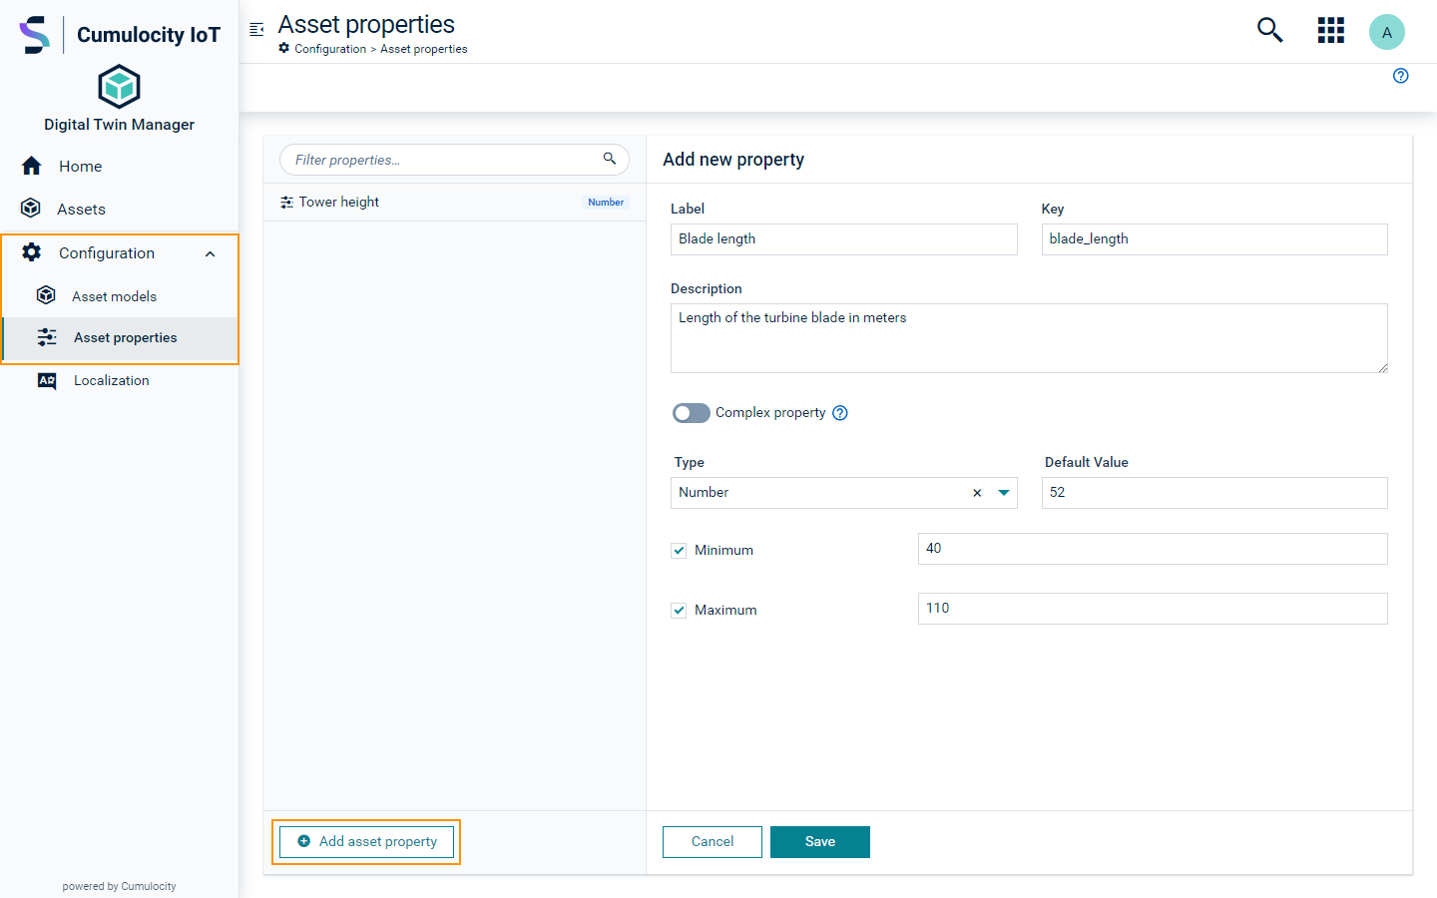The height and width of the screenshot is (898, 1437).
Task: Click the Label field with Blade length
Action: pyautogui.click(x=844, y=239)
